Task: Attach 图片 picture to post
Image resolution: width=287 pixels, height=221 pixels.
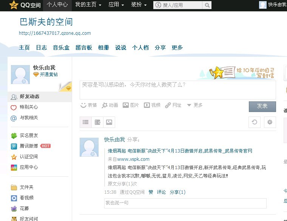Action: point(131,105)
